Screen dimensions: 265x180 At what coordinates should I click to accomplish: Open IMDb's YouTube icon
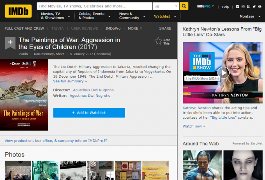tap(260, 7)
